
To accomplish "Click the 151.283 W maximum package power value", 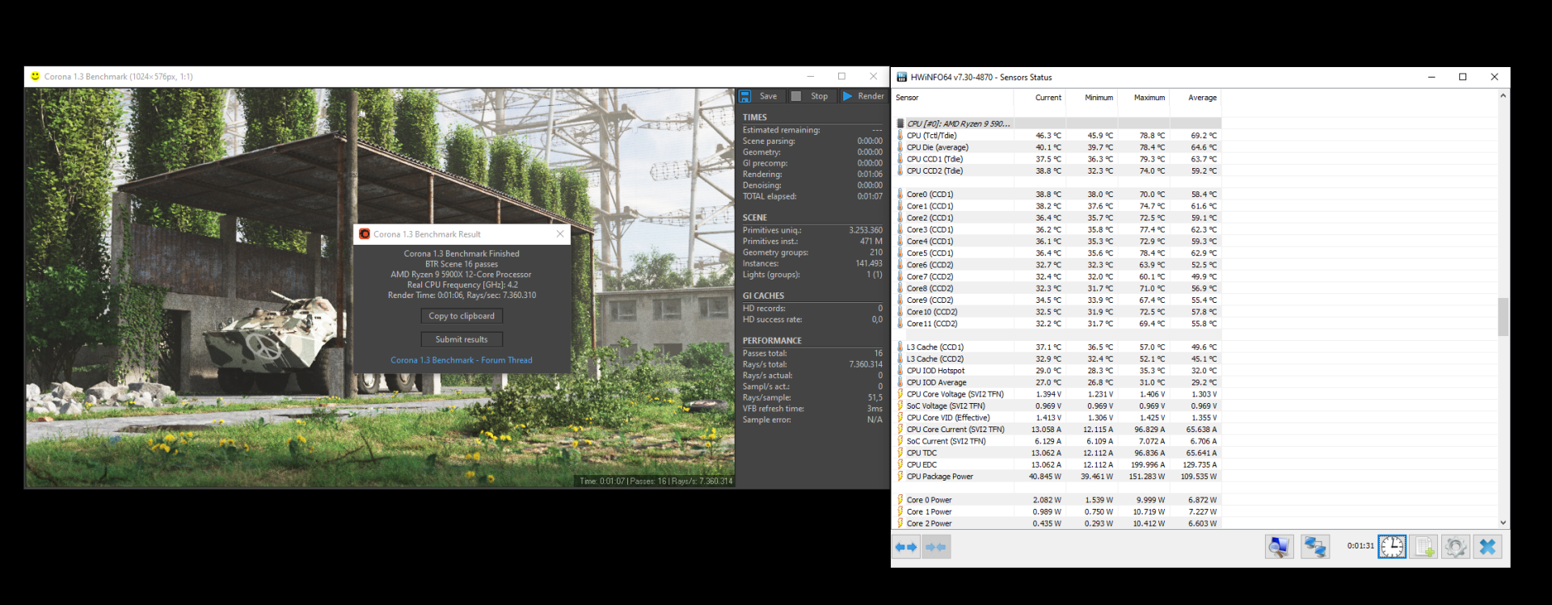I will tap(1147, 477).
